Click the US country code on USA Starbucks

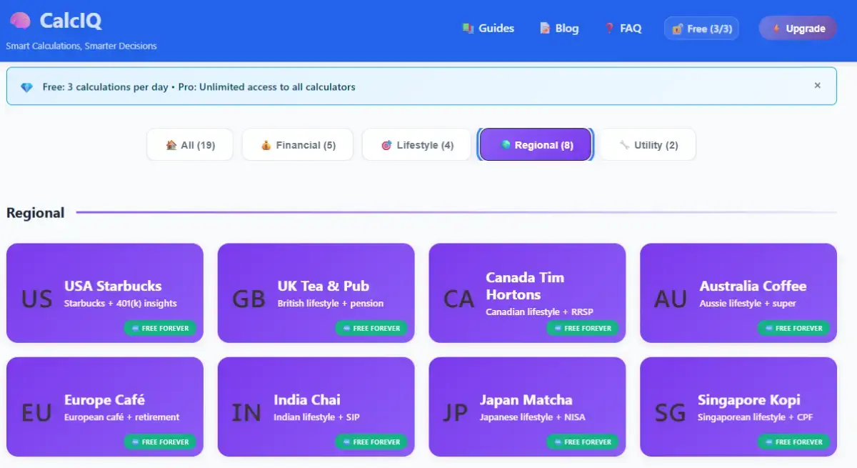click(x=37, y=298)
